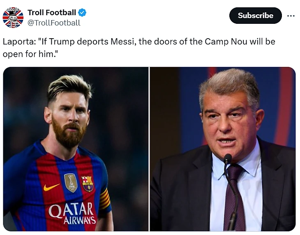Click the phrase "open for him" in tweet
Viewport: 300px width, 235px height.
tap(29, 54)
